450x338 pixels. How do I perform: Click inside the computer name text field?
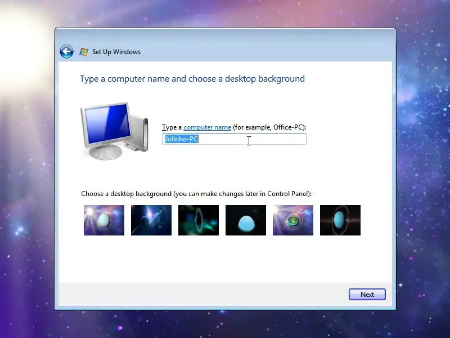click(234, 139)
